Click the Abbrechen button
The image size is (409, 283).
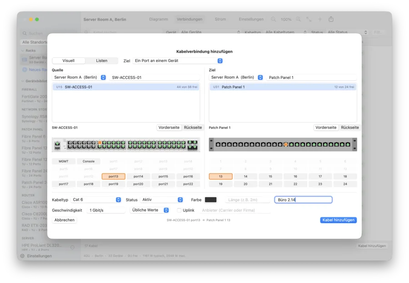coord(65,220)
